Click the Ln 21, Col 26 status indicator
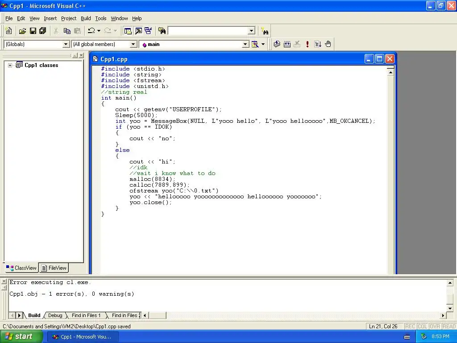The width and height of the screenshot is (457, 343). pos(383,326)
